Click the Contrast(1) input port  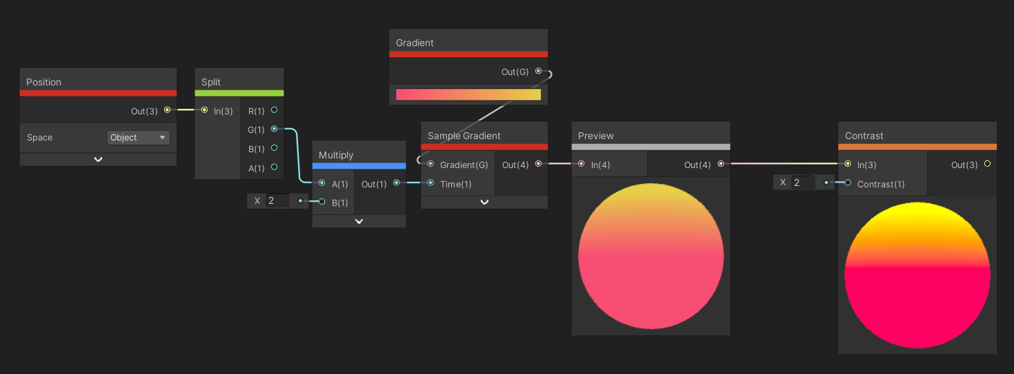[848, 183]
